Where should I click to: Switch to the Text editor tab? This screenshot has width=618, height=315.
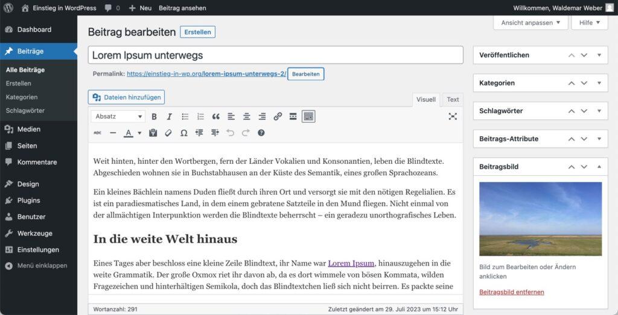pos(453,99)
